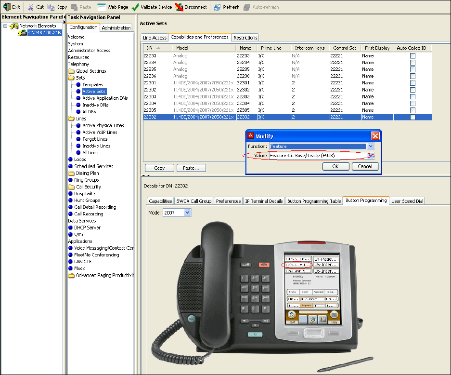451x375 pixels.
Task: Toggle Auto Called ID for DN 22301
Action: [412, 82]
